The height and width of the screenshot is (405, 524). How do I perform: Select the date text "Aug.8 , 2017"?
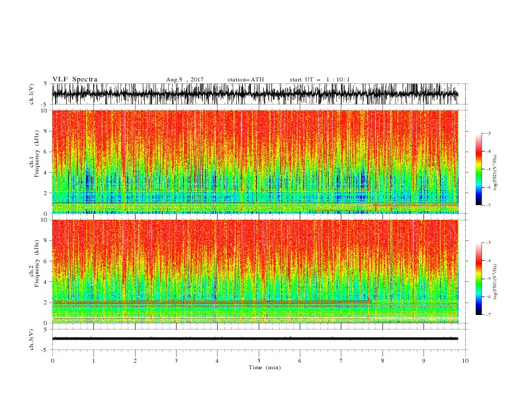[x=185, y=79]
